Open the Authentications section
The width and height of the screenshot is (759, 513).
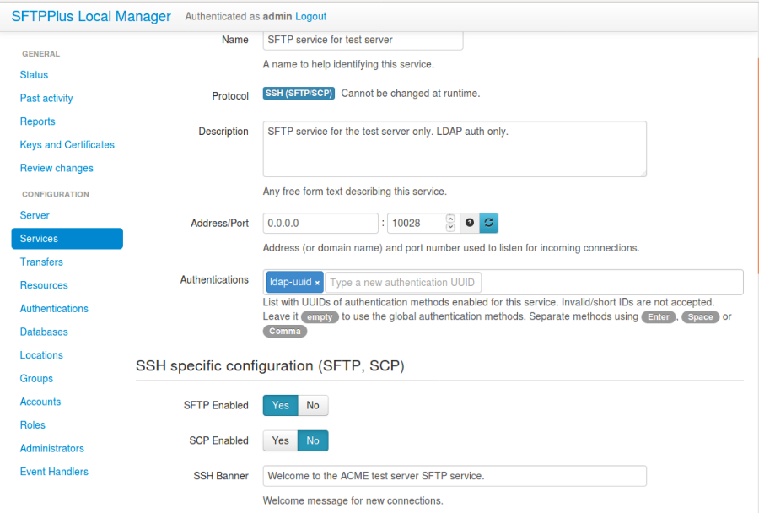[x=54, y=308]
